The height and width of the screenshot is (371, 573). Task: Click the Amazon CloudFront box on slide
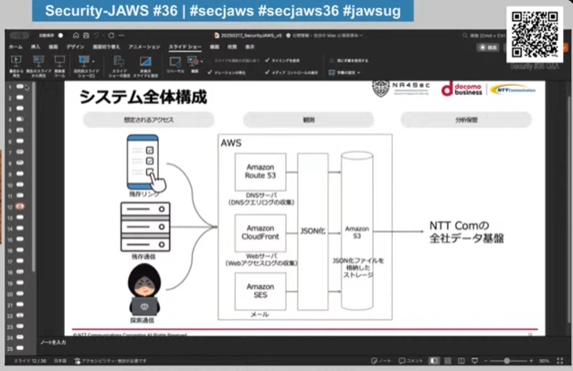[260, 232]
